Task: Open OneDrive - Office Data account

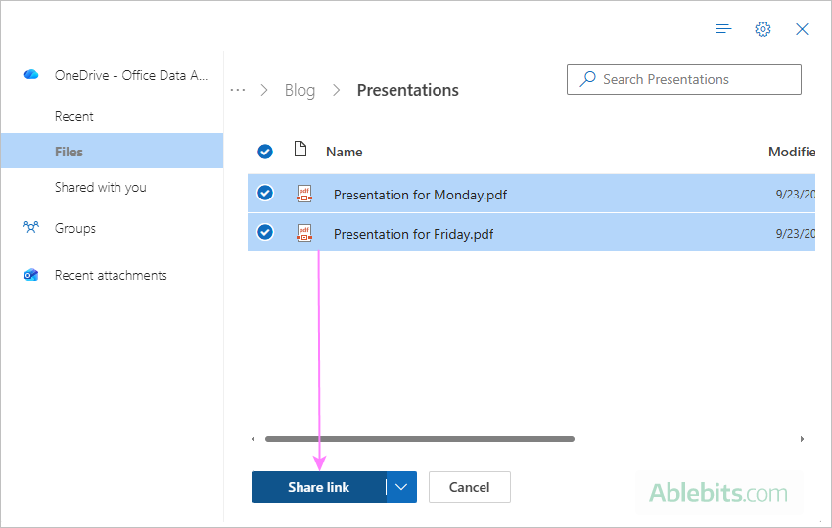Action: [131, 75]
